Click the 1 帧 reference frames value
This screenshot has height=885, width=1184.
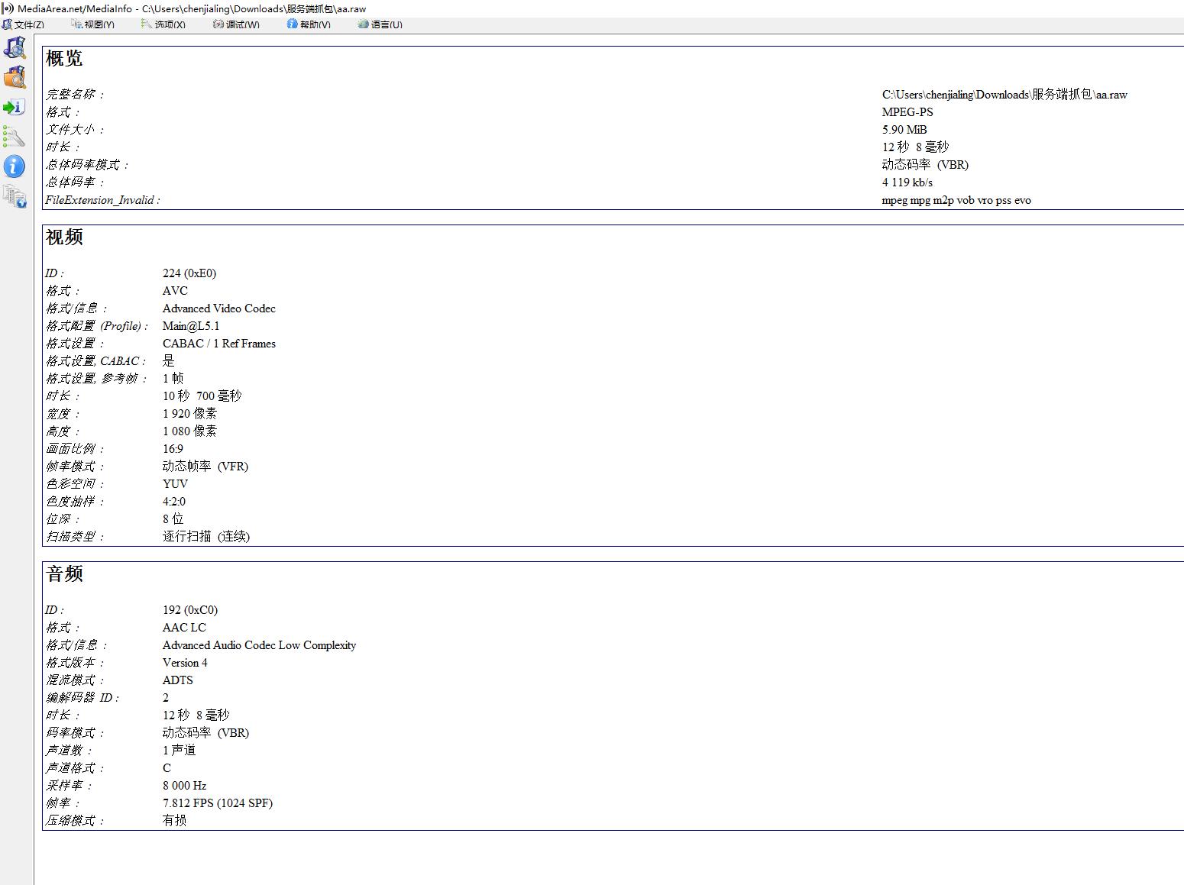pyautogui.click(x=173, y=379)
